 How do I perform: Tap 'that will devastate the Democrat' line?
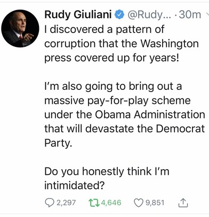tap(125, 129)
